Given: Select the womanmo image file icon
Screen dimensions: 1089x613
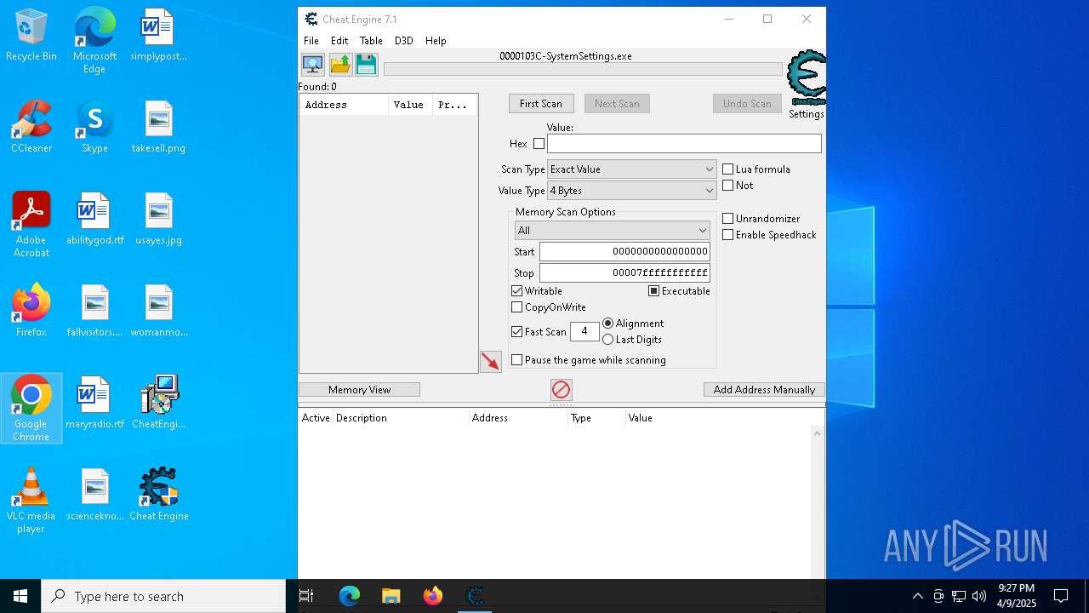Looking at the screenshot, I should tap(158, 312).
